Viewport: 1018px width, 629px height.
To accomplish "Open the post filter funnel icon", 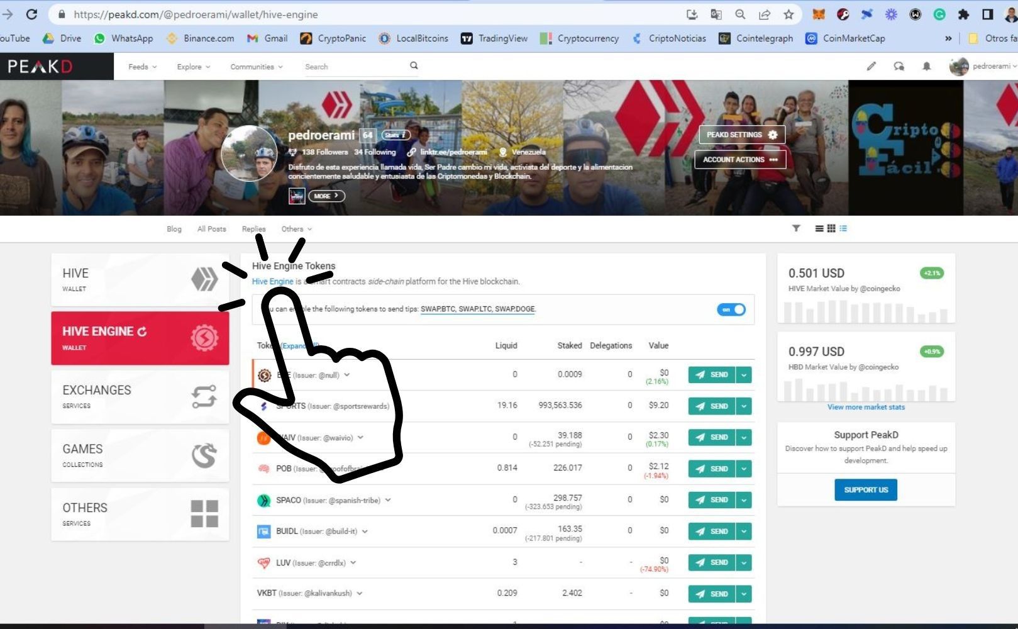I will (796, 228).
